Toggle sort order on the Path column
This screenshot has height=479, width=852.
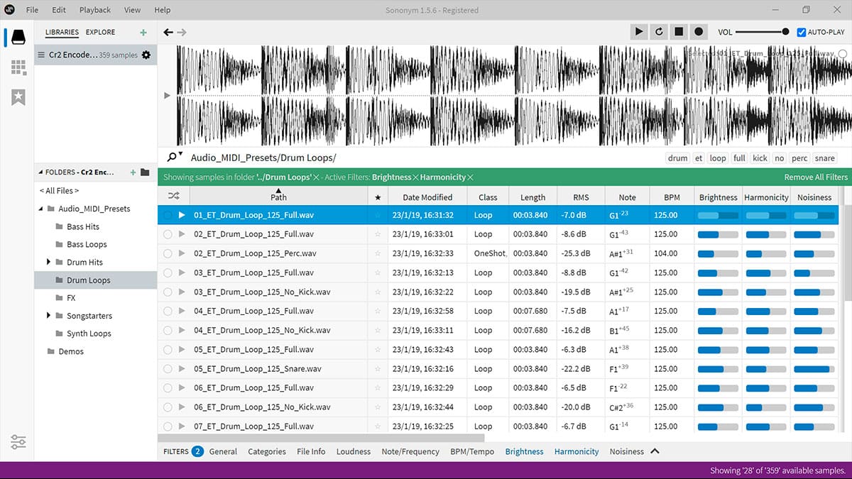[x=278, y=197]
